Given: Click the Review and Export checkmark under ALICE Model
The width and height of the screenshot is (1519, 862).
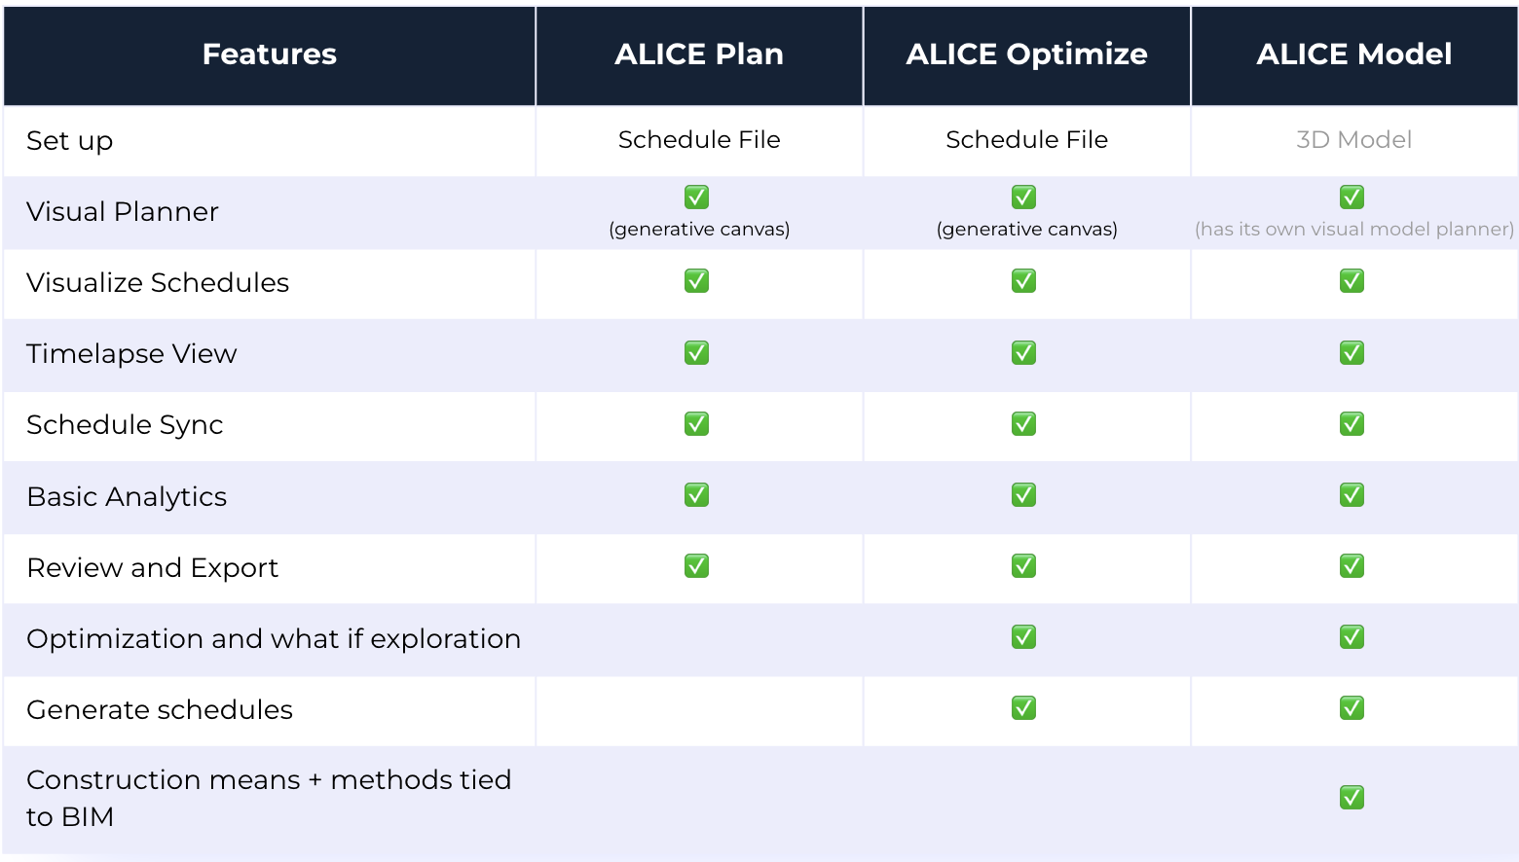Looking at the screenshot, I should pyautogui.click(x=1352, y=566).
